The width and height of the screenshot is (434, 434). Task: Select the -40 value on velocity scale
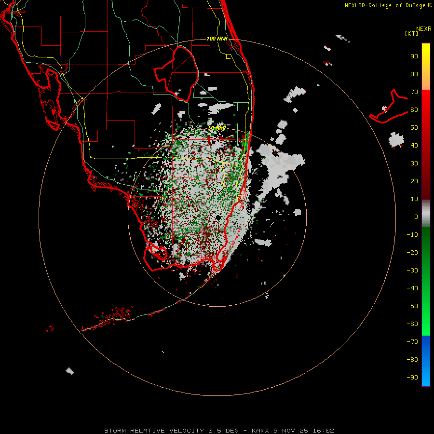point(412,288)
